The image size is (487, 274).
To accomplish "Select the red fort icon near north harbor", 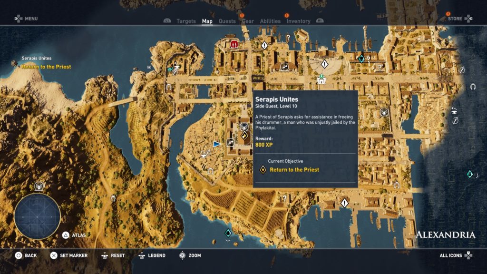I will tap(234, 44).
